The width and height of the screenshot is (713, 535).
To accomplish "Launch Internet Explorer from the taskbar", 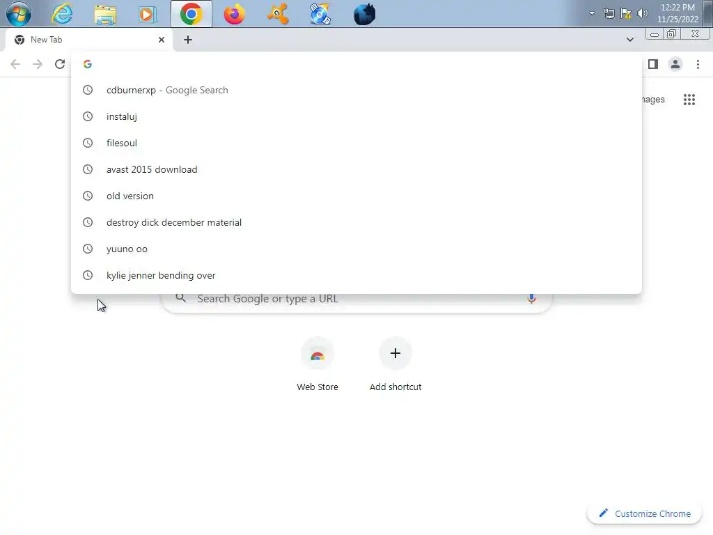I will tap(62, 14).
